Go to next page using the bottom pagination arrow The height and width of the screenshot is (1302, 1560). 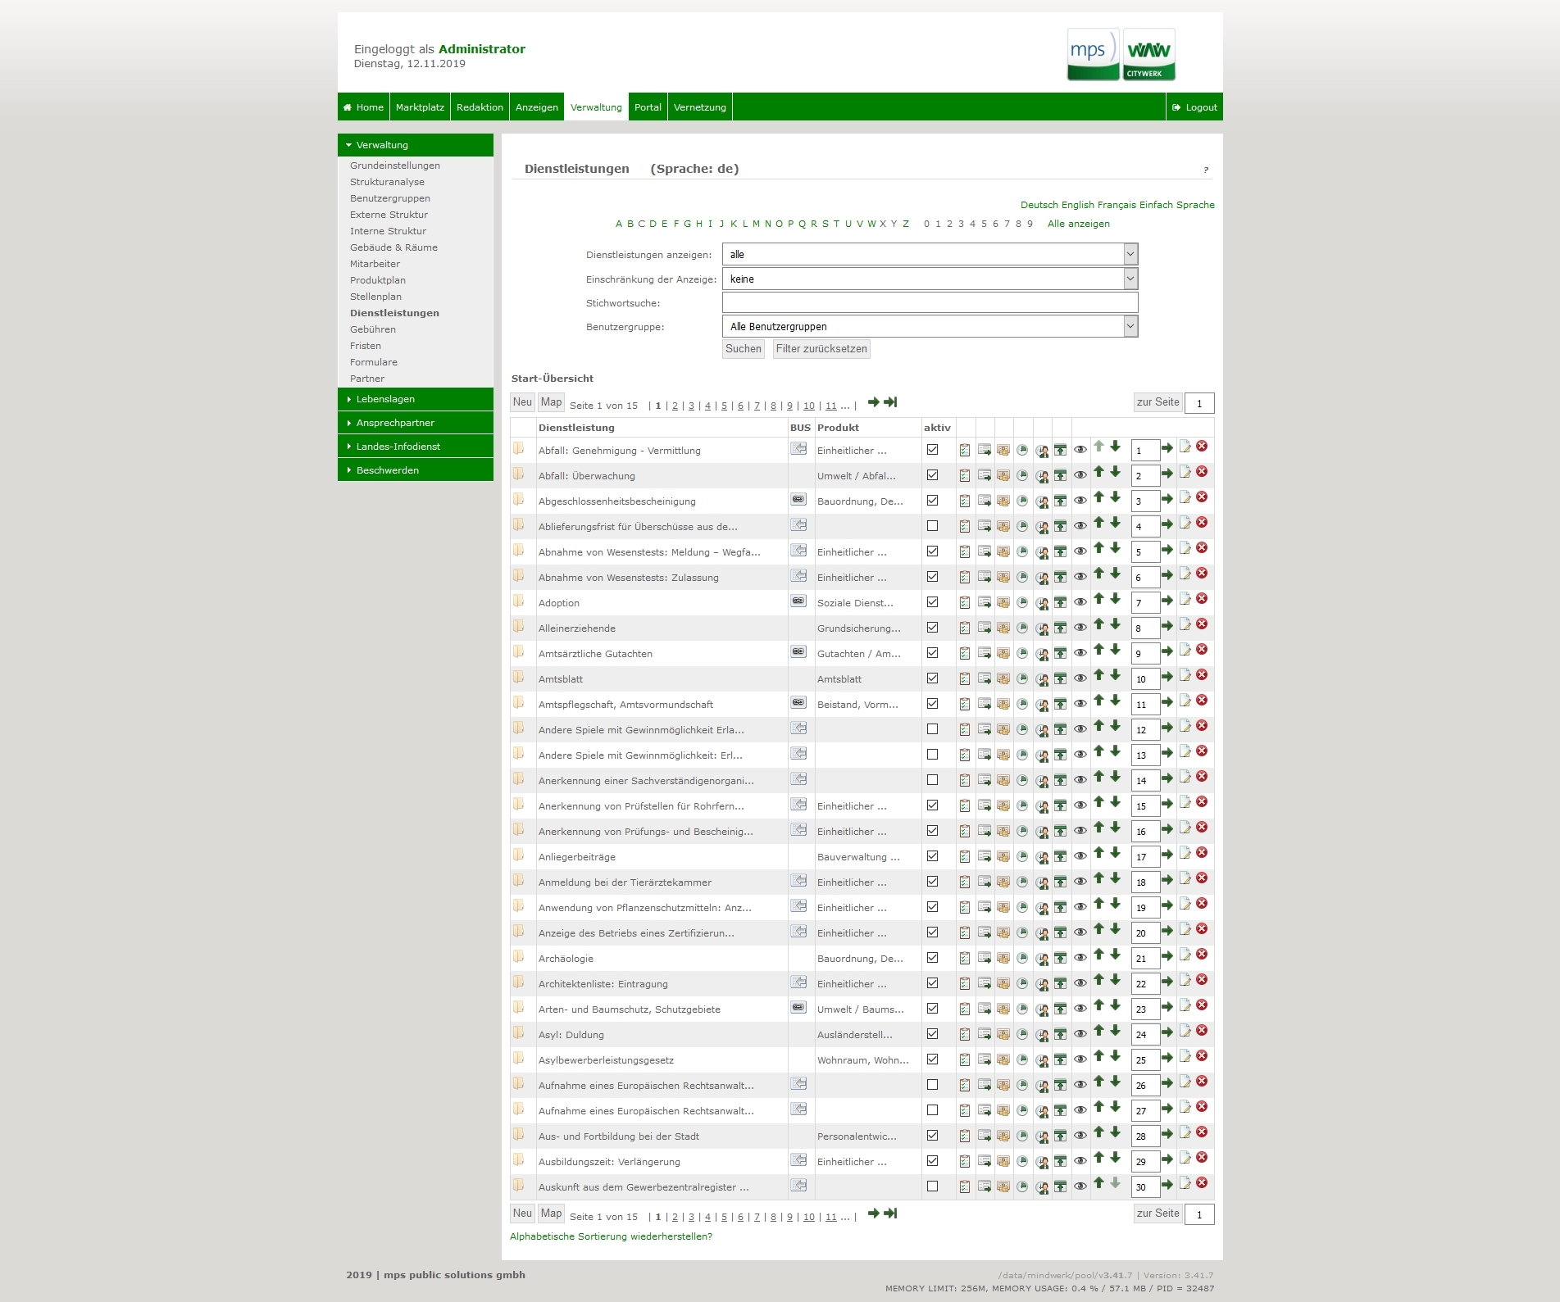(873, 1214)
